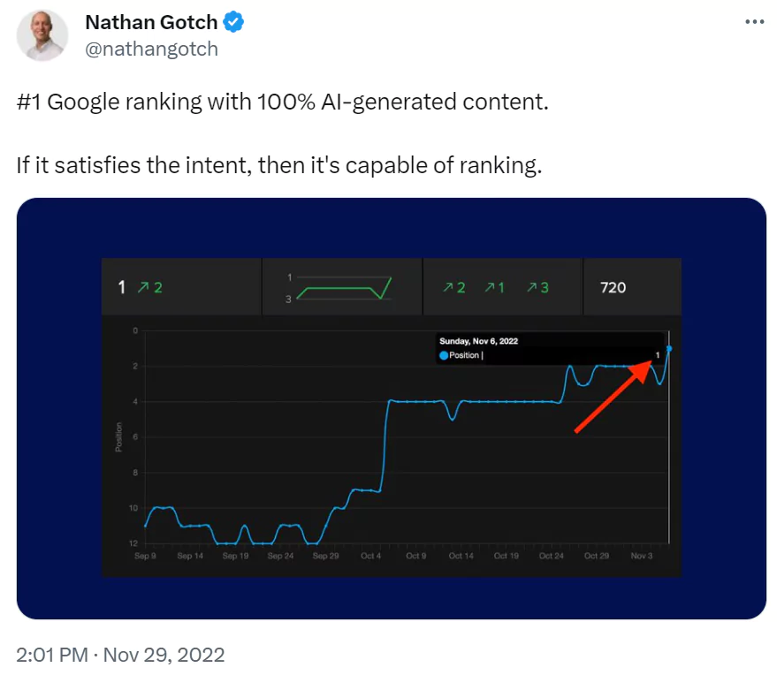Image resolution: width=777 pixels, height=675 pixels.
Task: Click the red arrow annotation in chart
Action: pyautogui.click(x=613, y=396)
